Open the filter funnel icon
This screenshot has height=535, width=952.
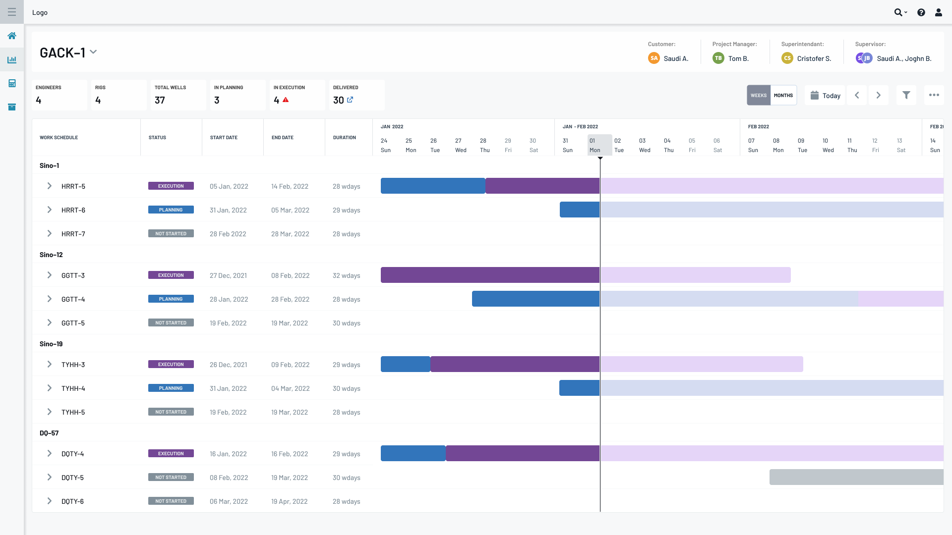point(906,95)
